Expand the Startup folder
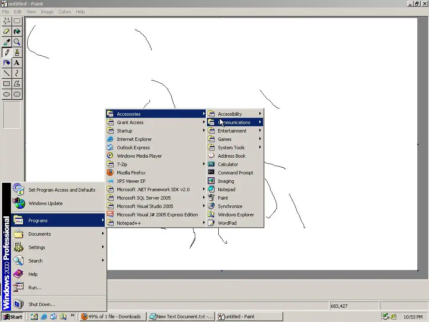Screen dimensions: 429x322 click(x=156, y=131)
